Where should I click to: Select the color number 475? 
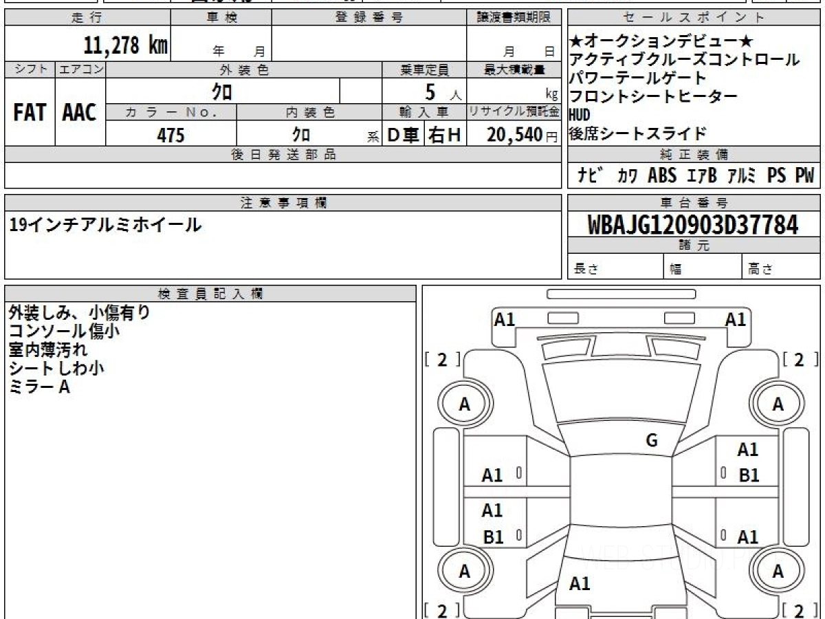(x=170, y=135)
